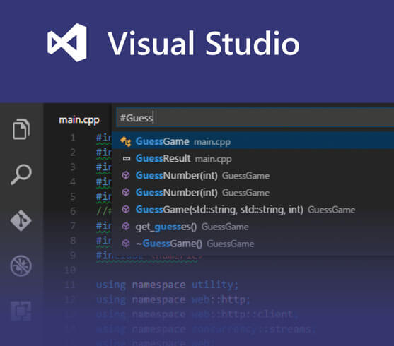Choose the get_guesses() result
Screen dimensions: 394x346
point(253,227)
